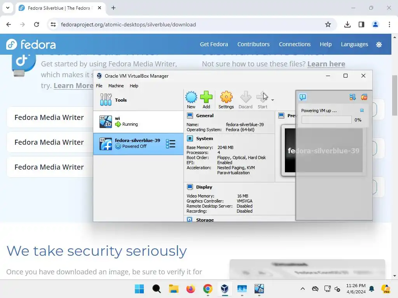The height and width of the screenshot is (298, 398).
Task: Open fedora-silverblue-39 machine tools menu icon
Action: (x=171, y=144)
